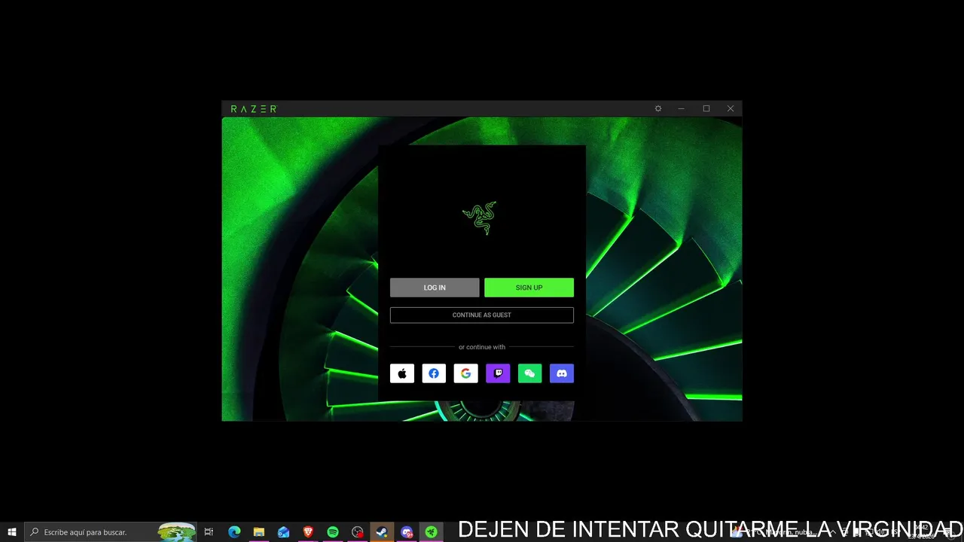Image resolution: width=964 pixels, height=542 pixels.
Task: Continue with Twitch account
Action: 498,373
